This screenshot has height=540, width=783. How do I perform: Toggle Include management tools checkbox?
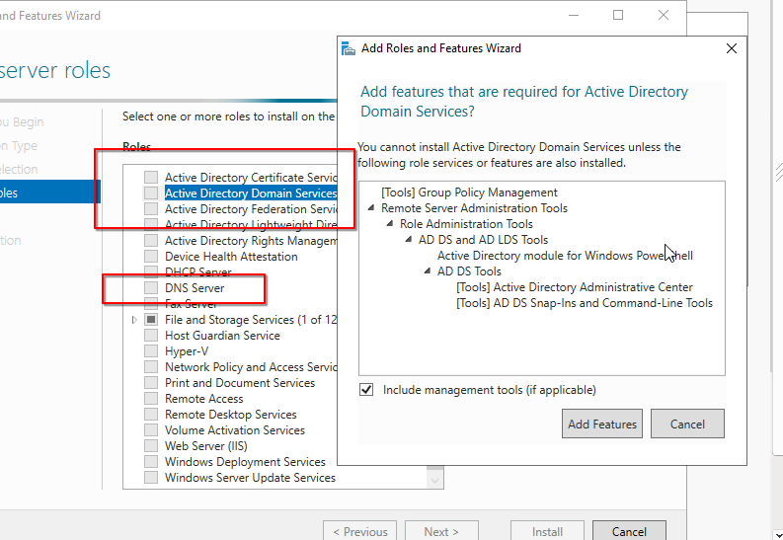point(366,389)
